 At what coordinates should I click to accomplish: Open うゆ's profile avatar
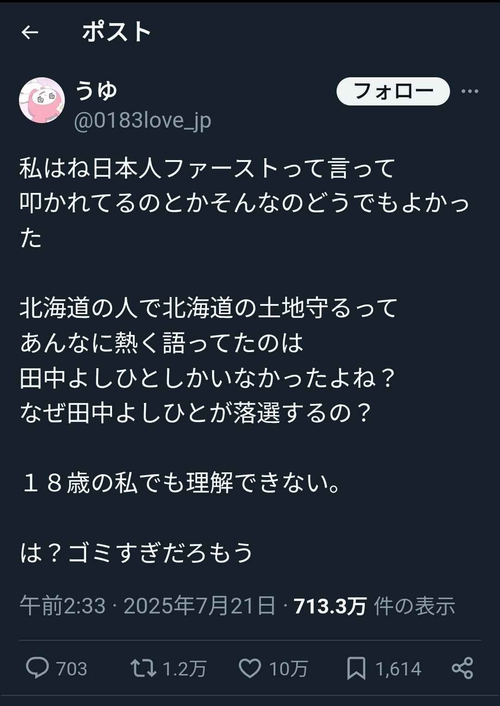(42, 100)
